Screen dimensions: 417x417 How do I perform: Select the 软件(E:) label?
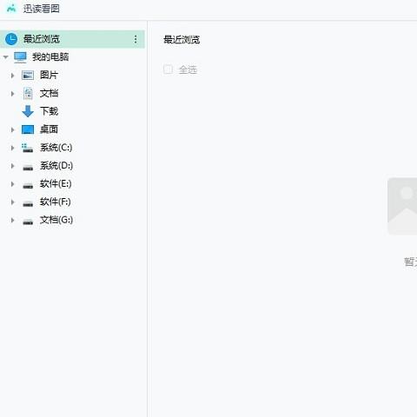56,184
